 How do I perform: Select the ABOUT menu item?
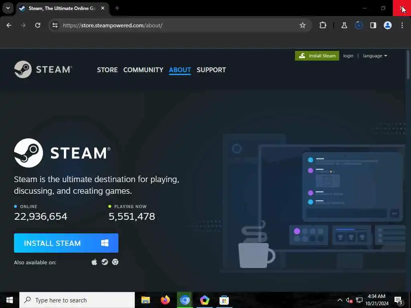tap(180, 70)
